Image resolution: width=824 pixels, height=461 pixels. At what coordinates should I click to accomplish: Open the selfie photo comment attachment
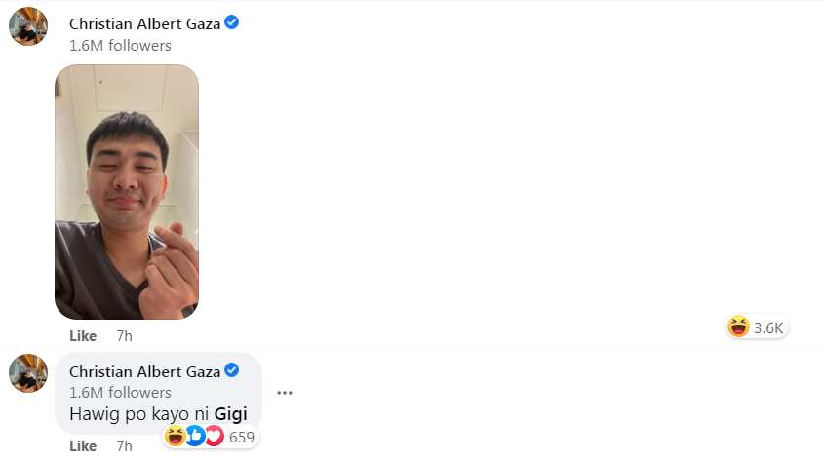[x=127, y=192]
